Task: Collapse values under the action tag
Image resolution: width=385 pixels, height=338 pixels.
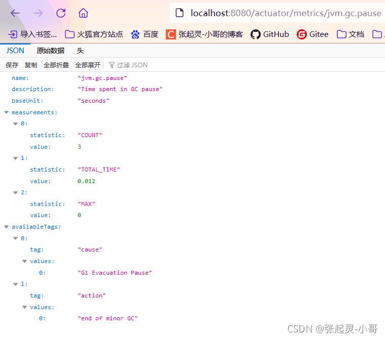Action: pos(24,307)
